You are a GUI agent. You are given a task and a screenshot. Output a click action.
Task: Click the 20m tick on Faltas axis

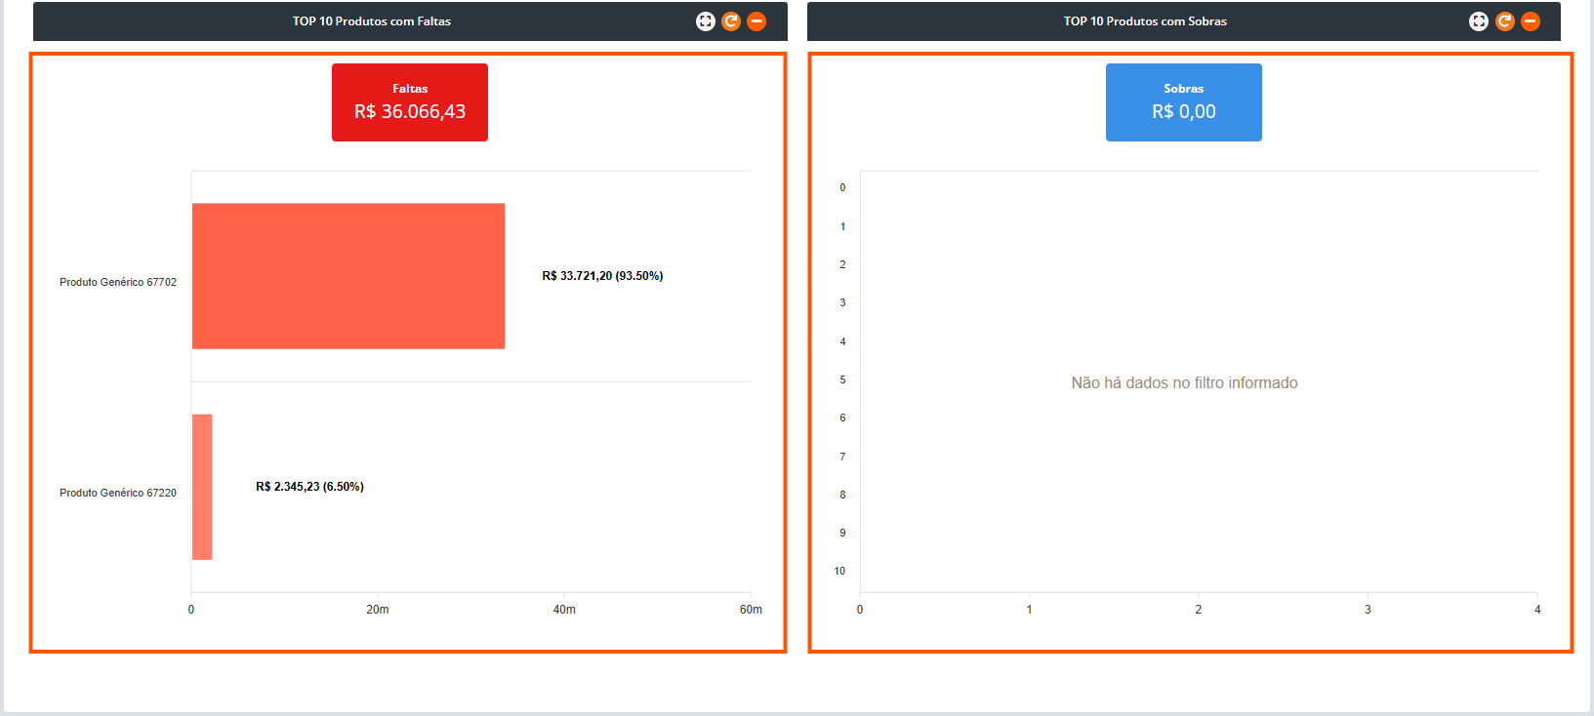coord(378,610)
